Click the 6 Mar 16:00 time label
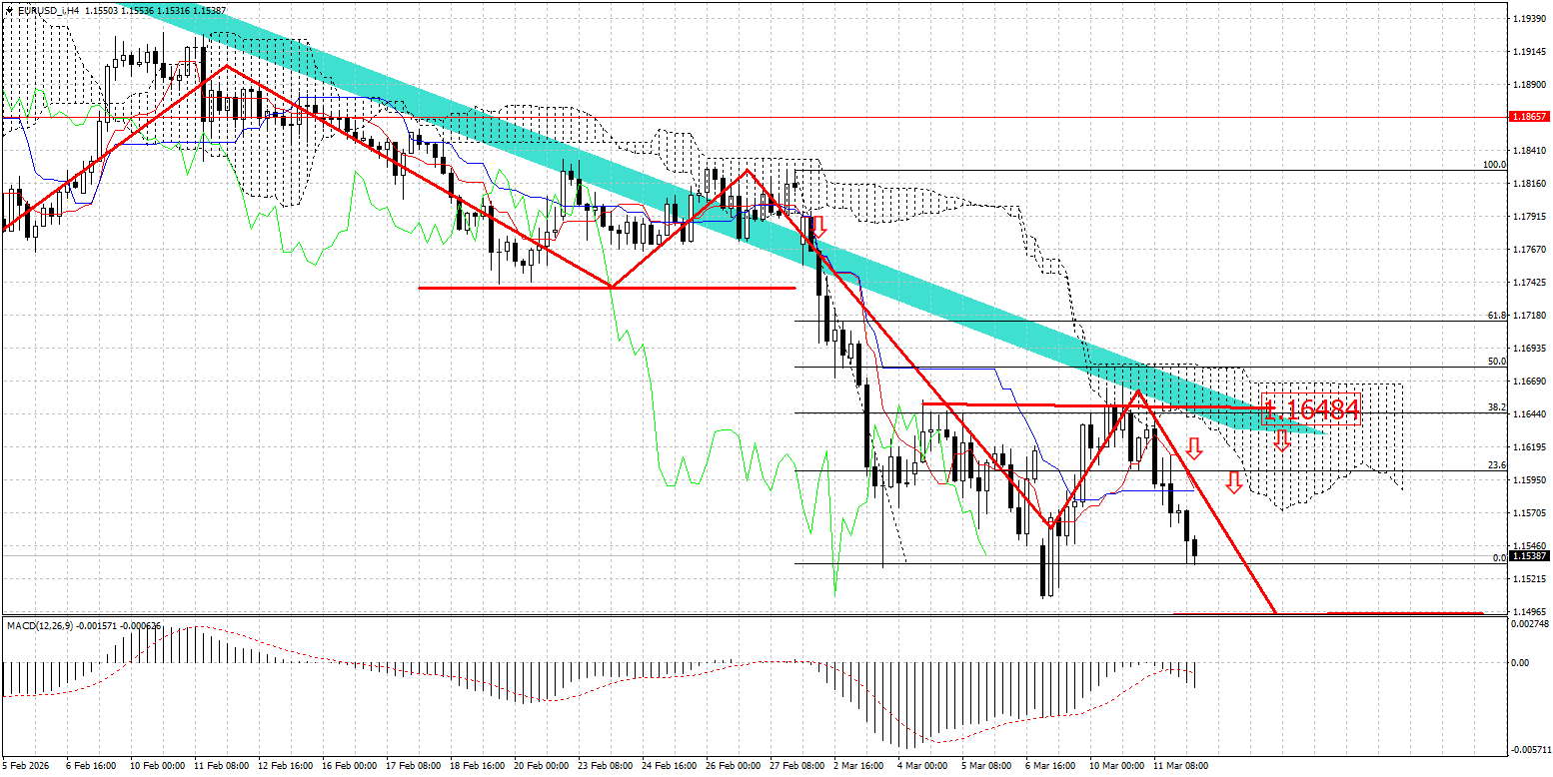This screenshot has height=777, width=1553. 1050,766
